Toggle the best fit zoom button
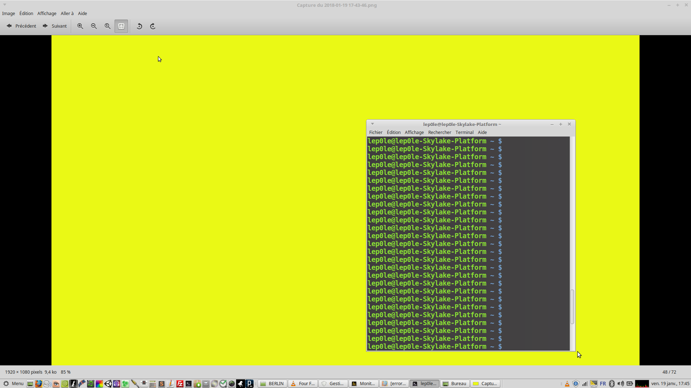This screenshot has height=388, width=691. tap(121, 26)
